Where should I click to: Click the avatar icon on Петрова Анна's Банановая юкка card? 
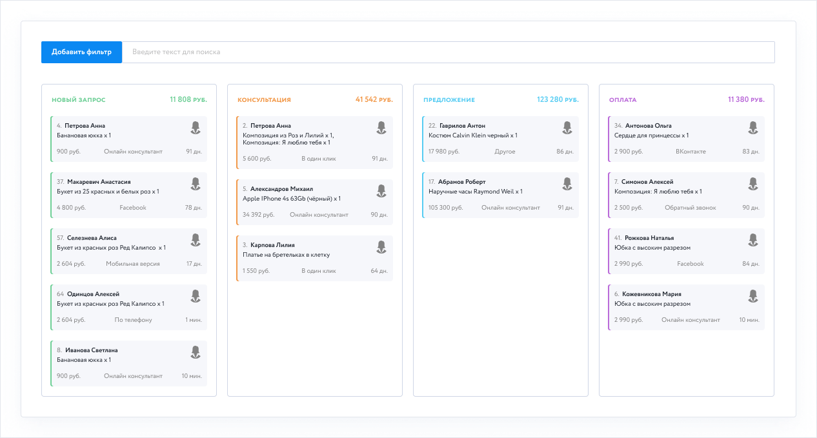coord(196,128)
